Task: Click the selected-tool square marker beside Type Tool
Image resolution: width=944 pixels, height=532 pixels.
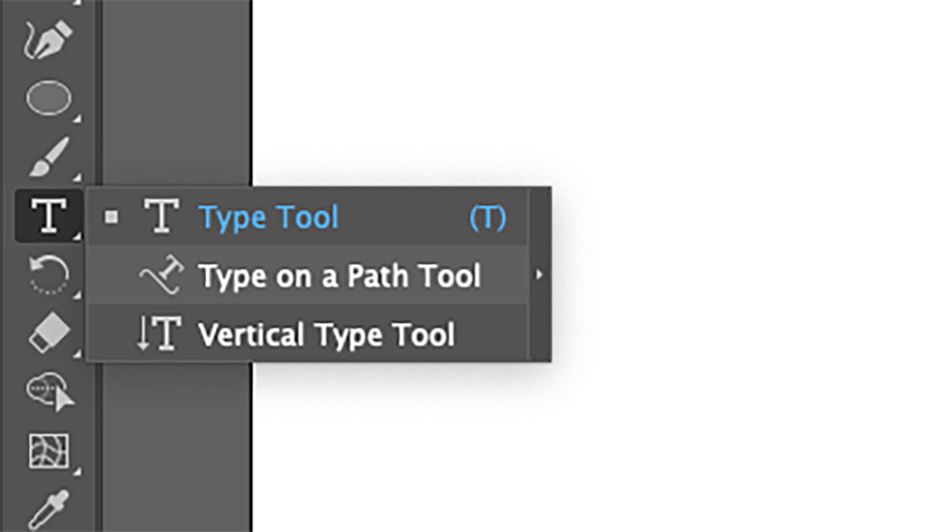Action: pyautogui.click(x=112, y=217)
